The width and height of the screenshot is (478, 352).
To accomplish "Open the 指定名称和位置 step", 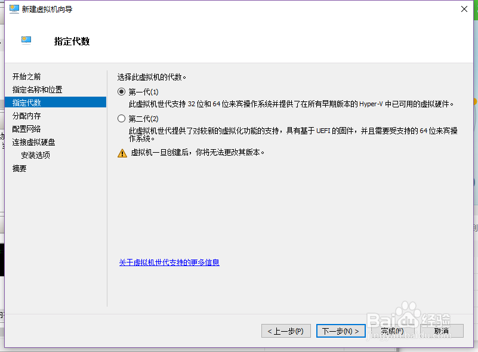I will tap(36, 89).
